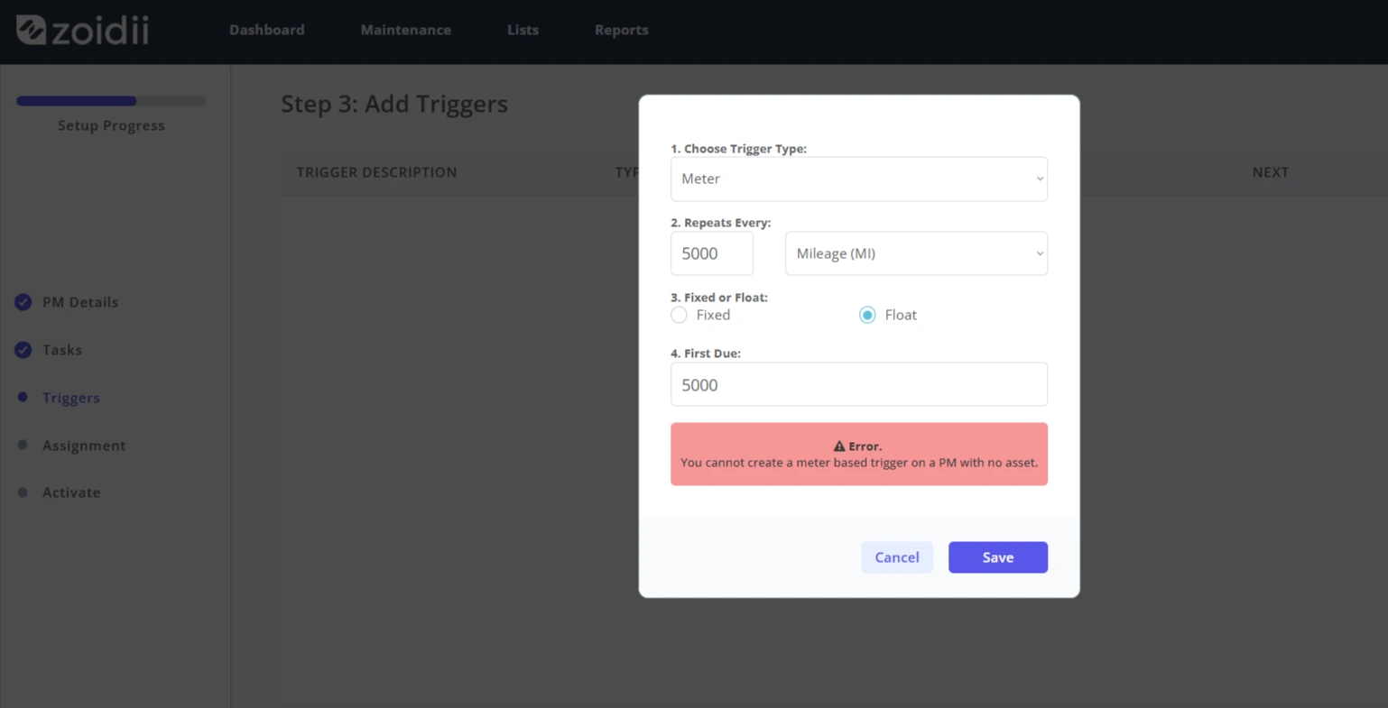Screen dimensions: 1388x708
Task: Click the PM Details checkmark icon
Action: tap(23, 302)
